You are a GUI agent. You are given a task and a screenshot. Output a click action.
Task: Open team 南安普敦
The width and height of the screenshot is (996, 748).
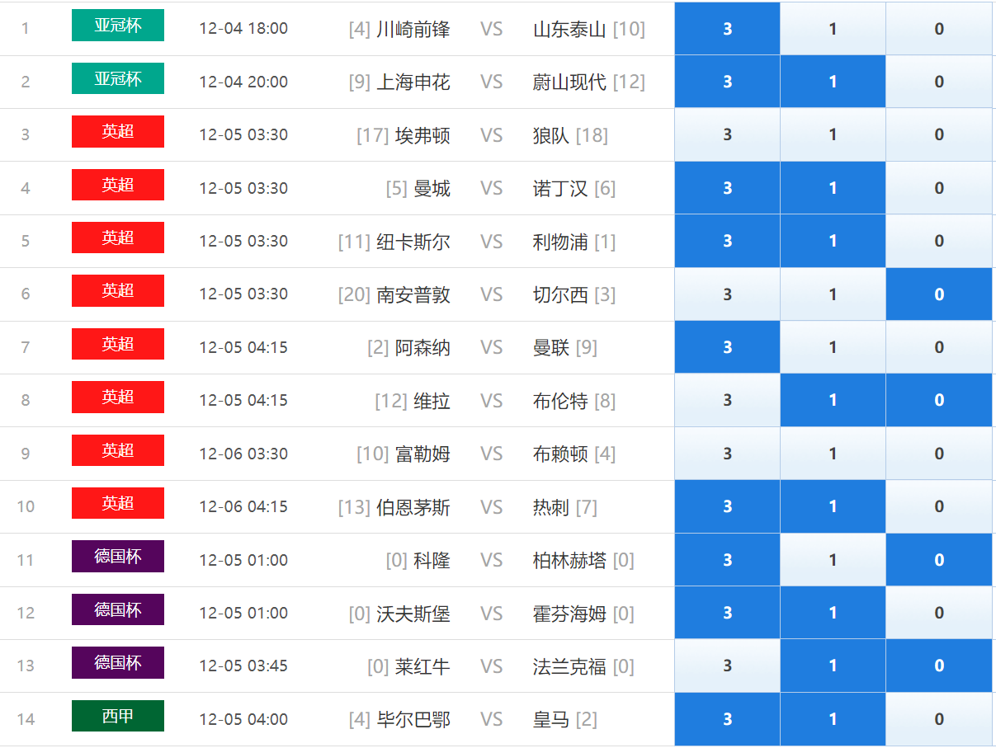click(413, 295)
